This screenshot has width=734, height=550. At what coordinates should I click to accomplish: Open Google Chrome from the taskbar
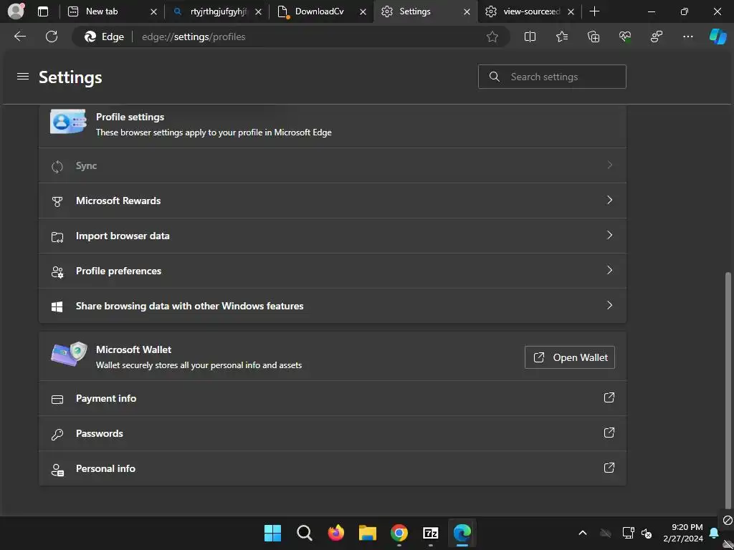point(399,533)
